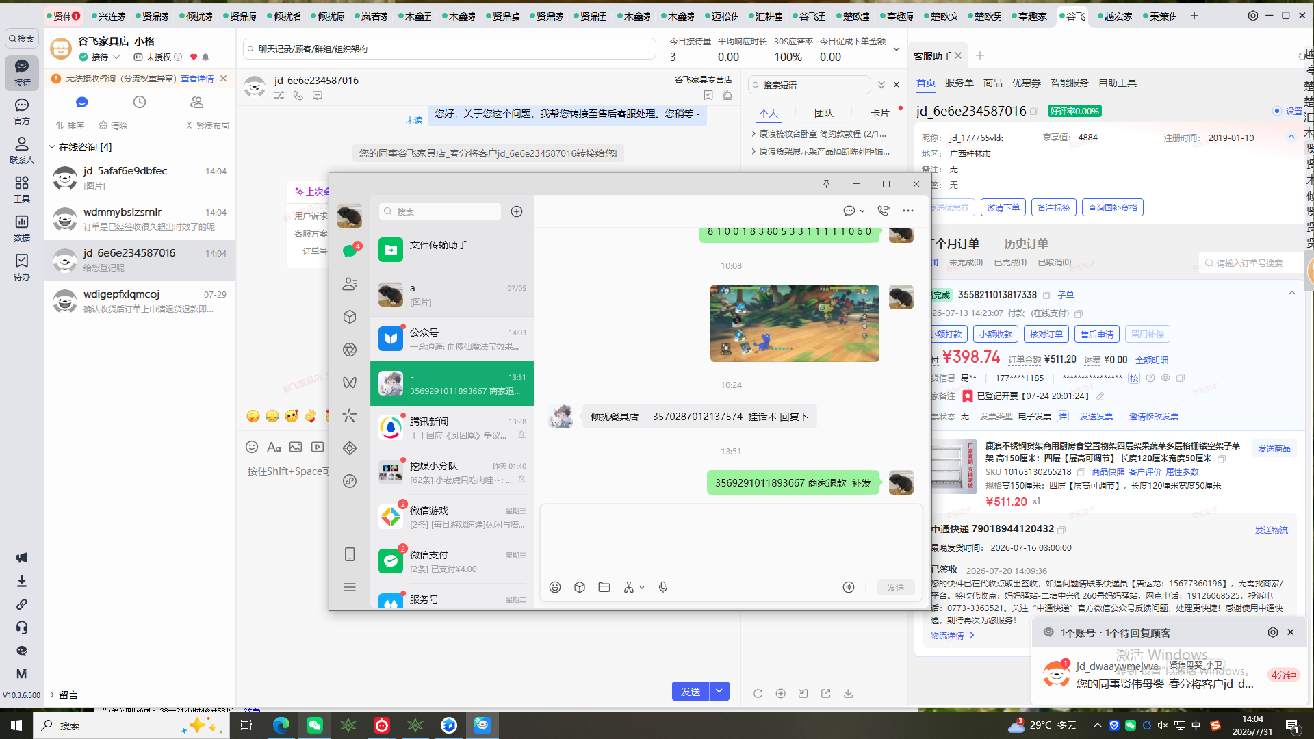
Task: Open the WeChat chat more-options ellipsis
Action: point(908,211)
